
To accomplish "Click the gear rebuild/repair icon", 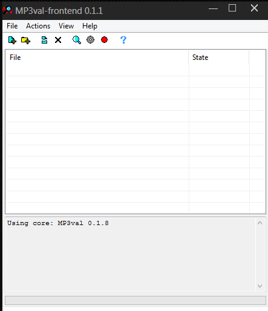I will coord(90,40).
